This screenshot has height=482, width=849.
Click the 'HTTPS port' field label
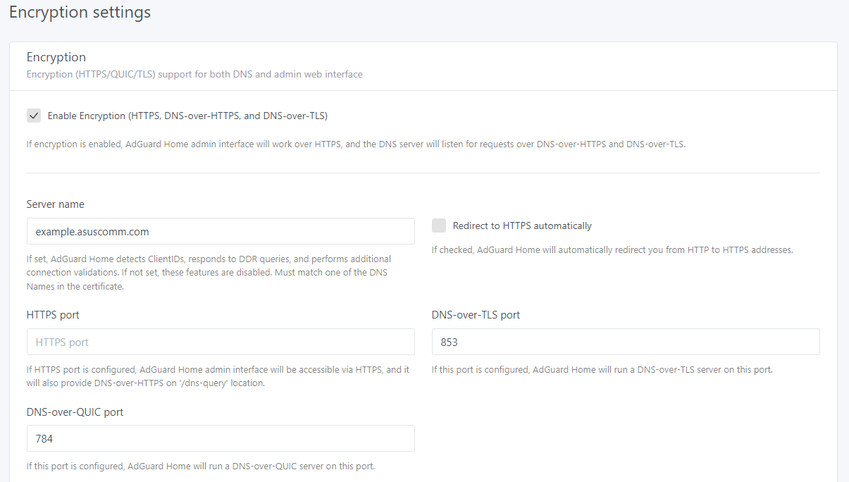53,315
